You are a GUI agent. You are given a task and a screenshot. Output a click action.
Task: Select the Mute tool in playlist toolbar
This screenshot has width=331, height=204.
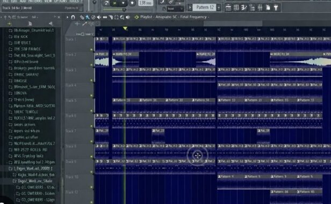(99, 17)
